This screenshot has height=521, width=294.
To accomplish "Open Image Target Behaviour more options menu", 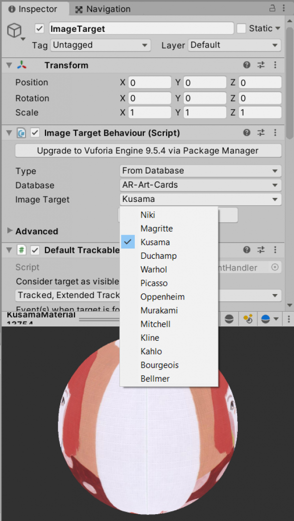I will pyautogui.click(x=275, y=133).
